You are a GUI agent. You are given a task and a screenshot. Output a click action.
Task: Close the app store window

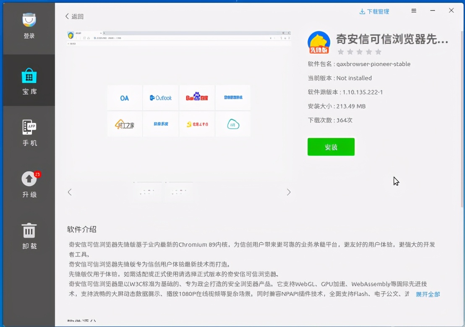[x=451, y=10]
